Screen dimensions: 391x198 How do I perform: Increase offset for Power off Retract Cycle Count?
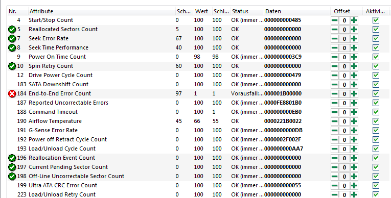tap(354, 140)
